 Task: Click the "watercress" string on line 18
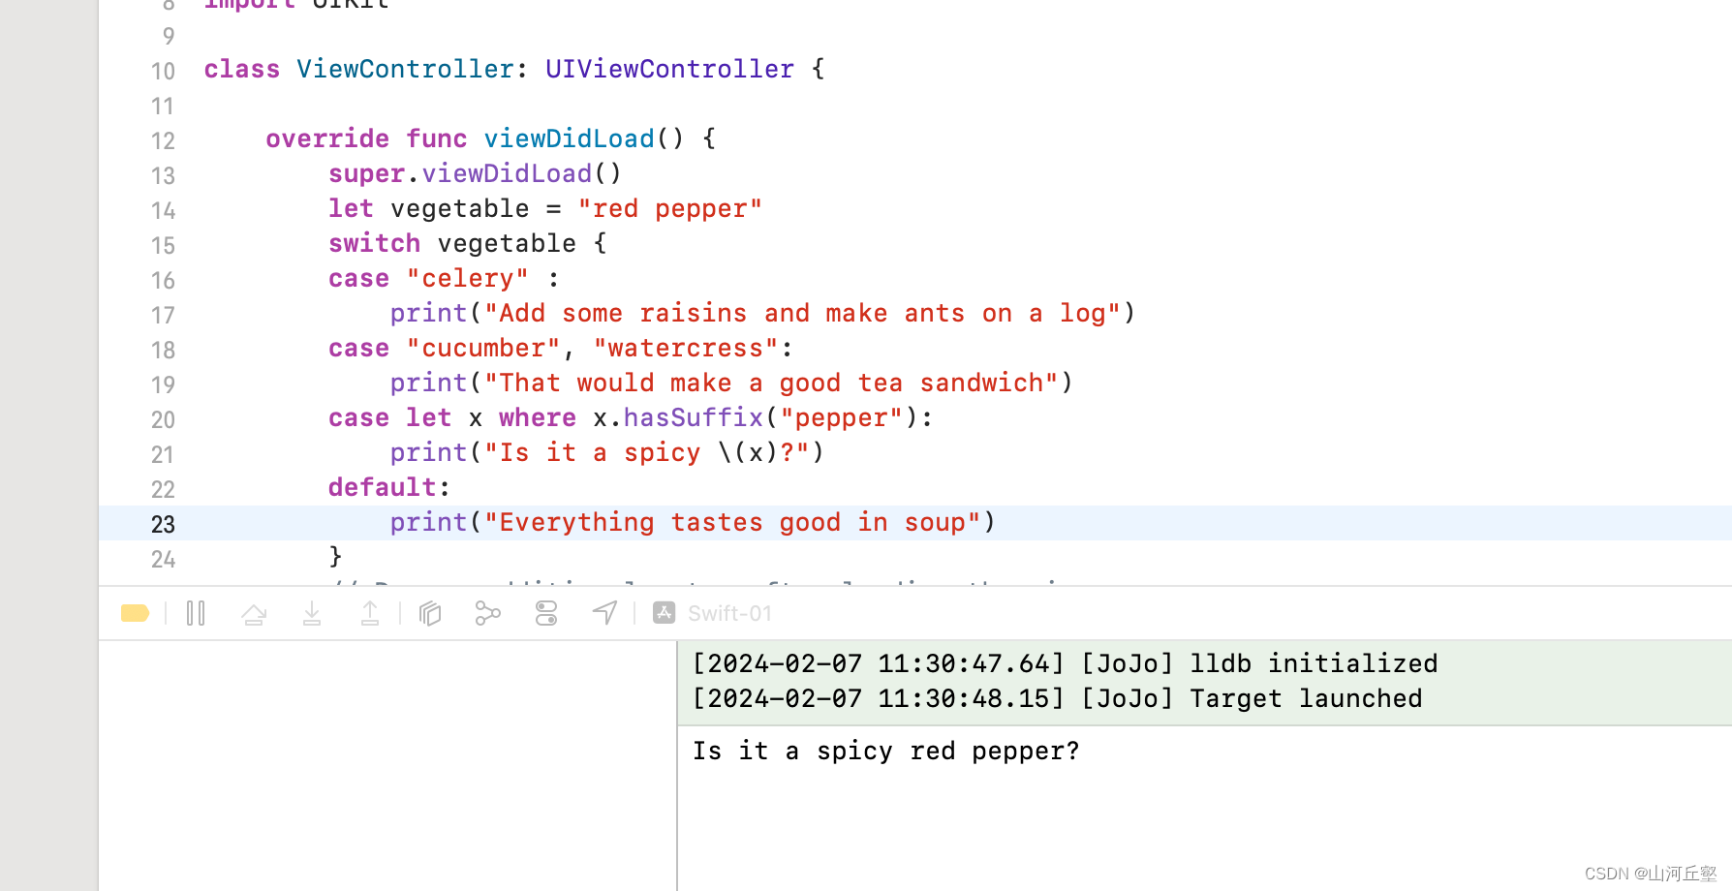click(x=686, y=348)
